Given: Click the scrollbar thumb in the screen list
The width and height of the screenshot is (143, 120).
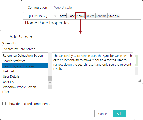Looking at the screenshot, I should click(50, 78).
